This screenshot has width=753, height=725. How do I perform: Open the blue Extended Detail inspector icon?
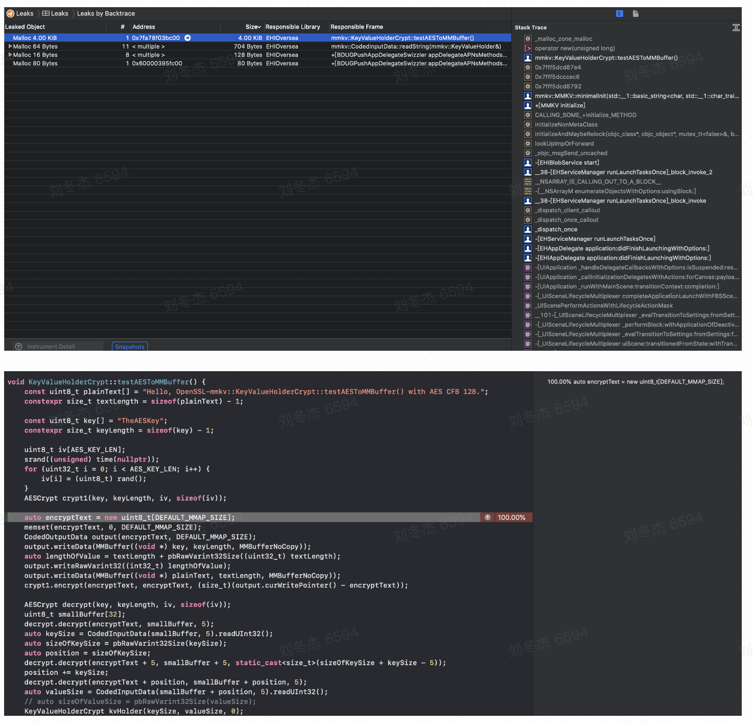(619, 14)
